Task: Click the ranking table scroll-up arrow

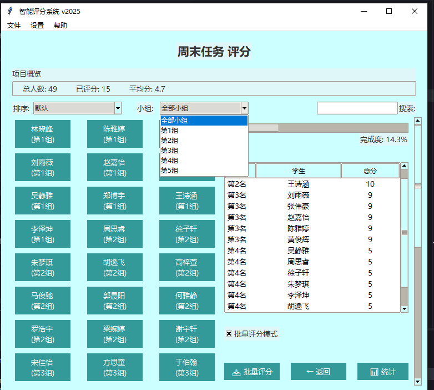Action: 405,166
